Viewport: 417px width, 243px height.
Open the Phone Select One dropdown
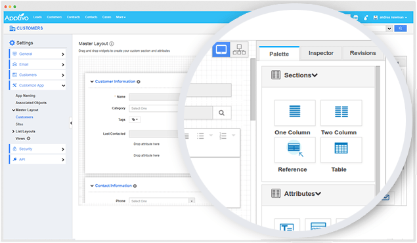pos(162,201)
